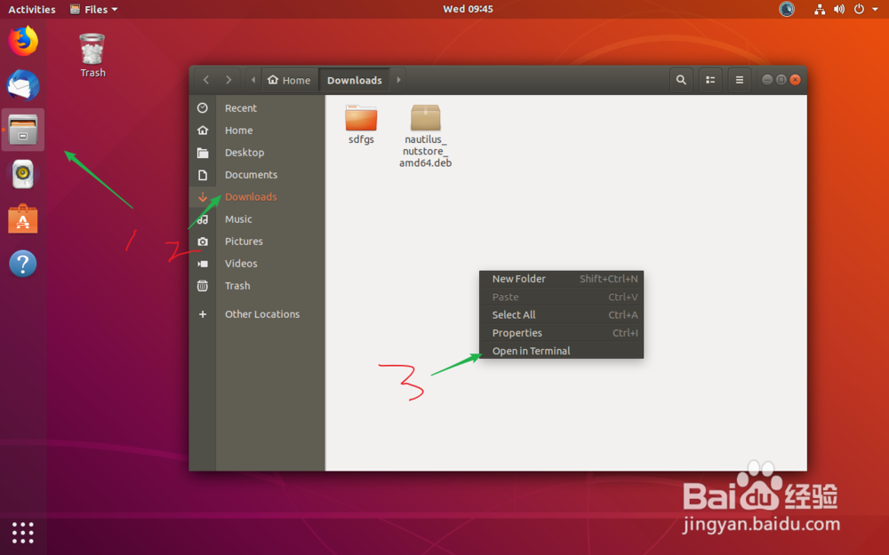Click the search magnifier button
Viewport: 889px width, 555px height.
click(x=681, y=80)
